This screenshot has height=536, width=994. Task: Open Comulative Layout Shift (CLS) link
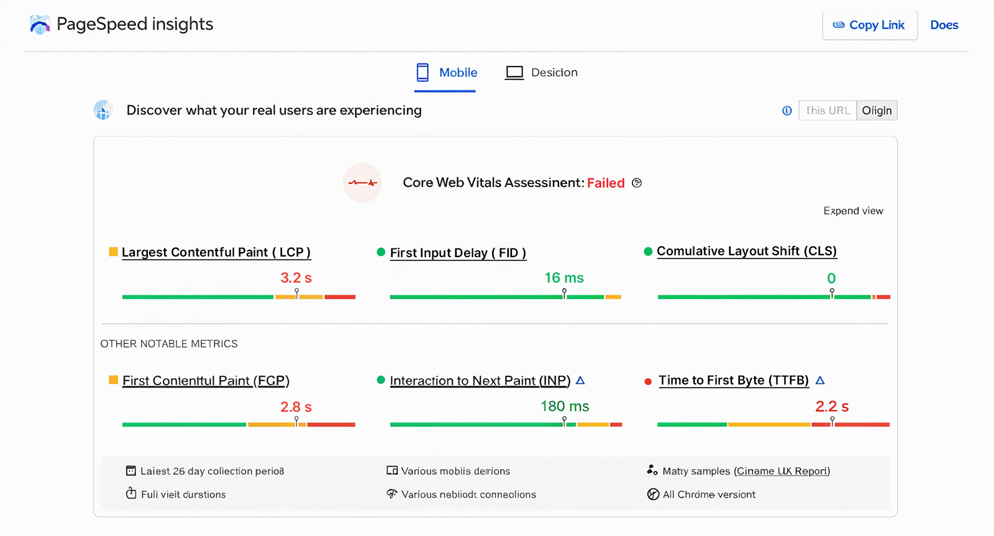747,251
